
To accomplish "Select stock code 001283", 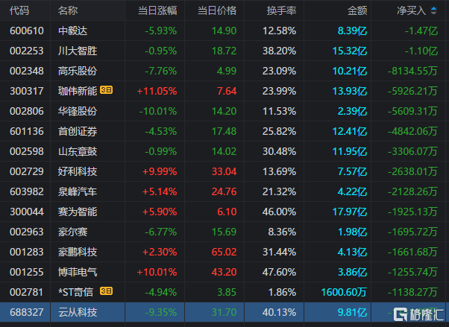I will coord(27,252).
